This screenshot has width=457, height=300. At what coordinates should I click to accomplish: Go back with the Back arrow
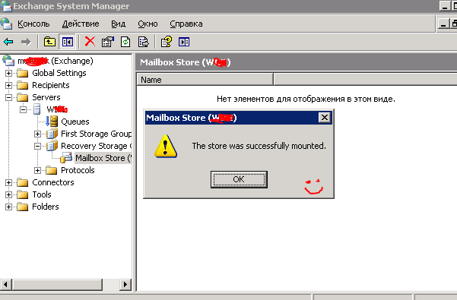(x=8, y=42)
